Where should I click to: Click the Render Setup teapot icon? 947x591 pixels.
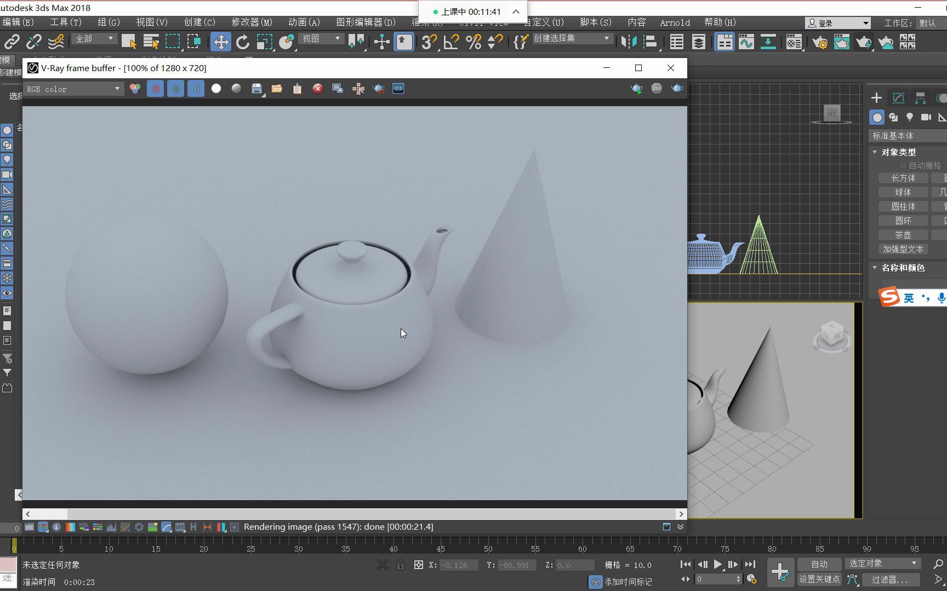820,42
